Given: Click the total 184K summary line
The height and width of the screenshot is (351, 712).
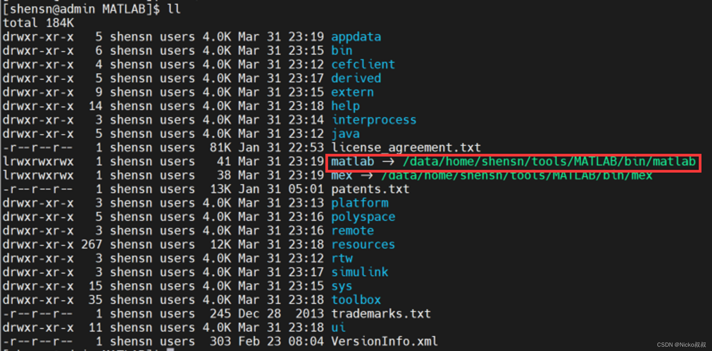Looking at the screenshot, I should [38, 23].
